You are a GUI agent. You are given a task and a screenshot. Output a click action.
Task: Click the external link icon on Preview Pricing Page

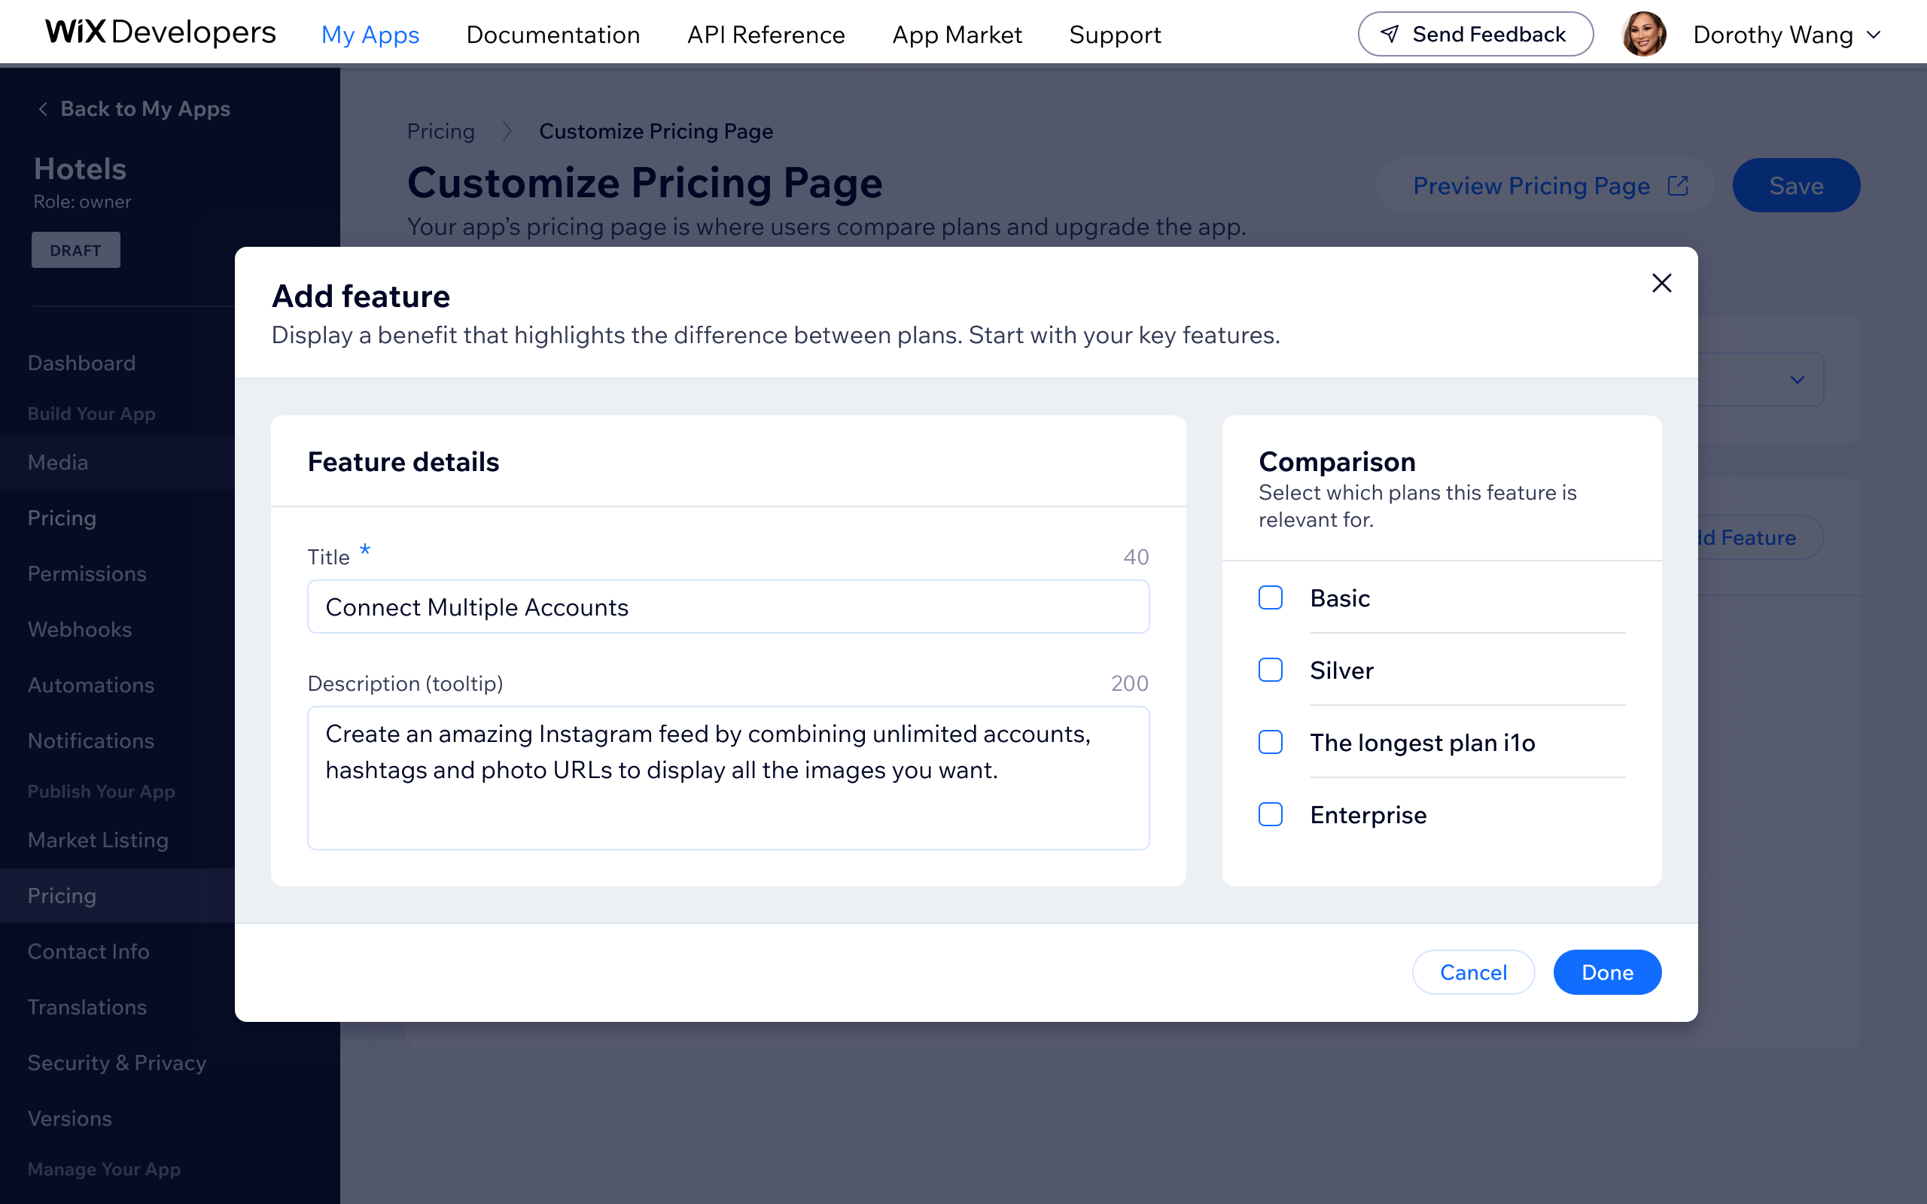1678,186
